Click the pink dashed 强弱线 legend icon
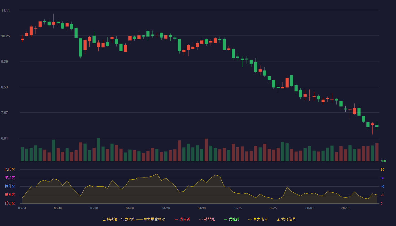 (x=201, y=219)
